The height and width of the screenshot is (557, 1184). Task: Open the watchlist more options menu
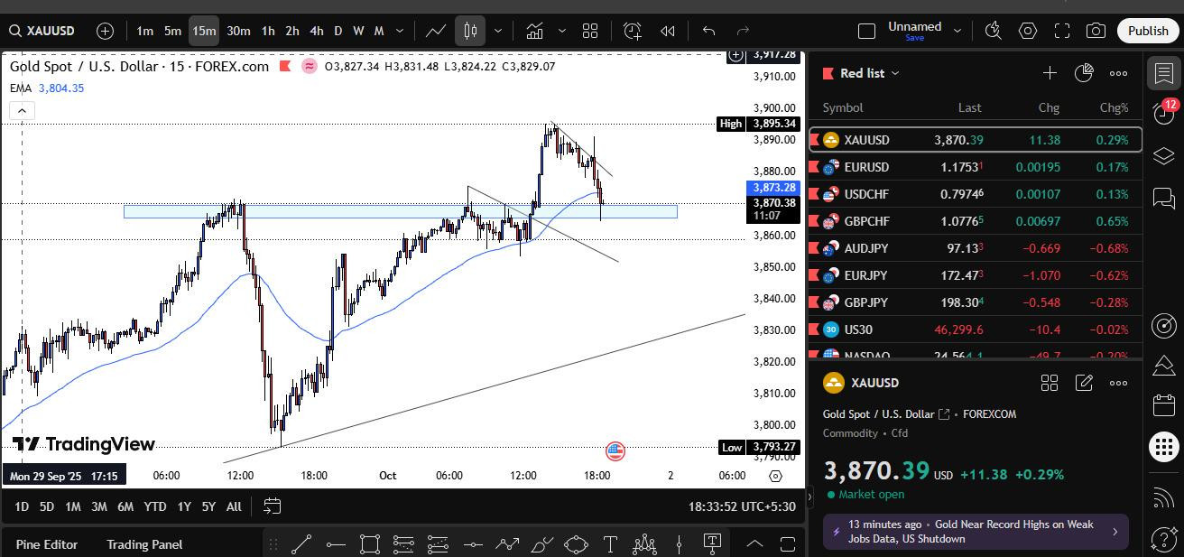tap(1118, 73)
